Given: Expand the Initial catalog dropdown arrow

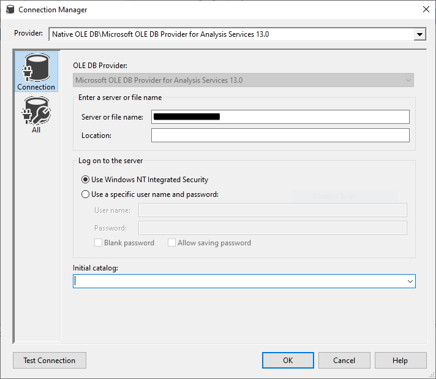Looking at the screenshot, I should (410, 281).
